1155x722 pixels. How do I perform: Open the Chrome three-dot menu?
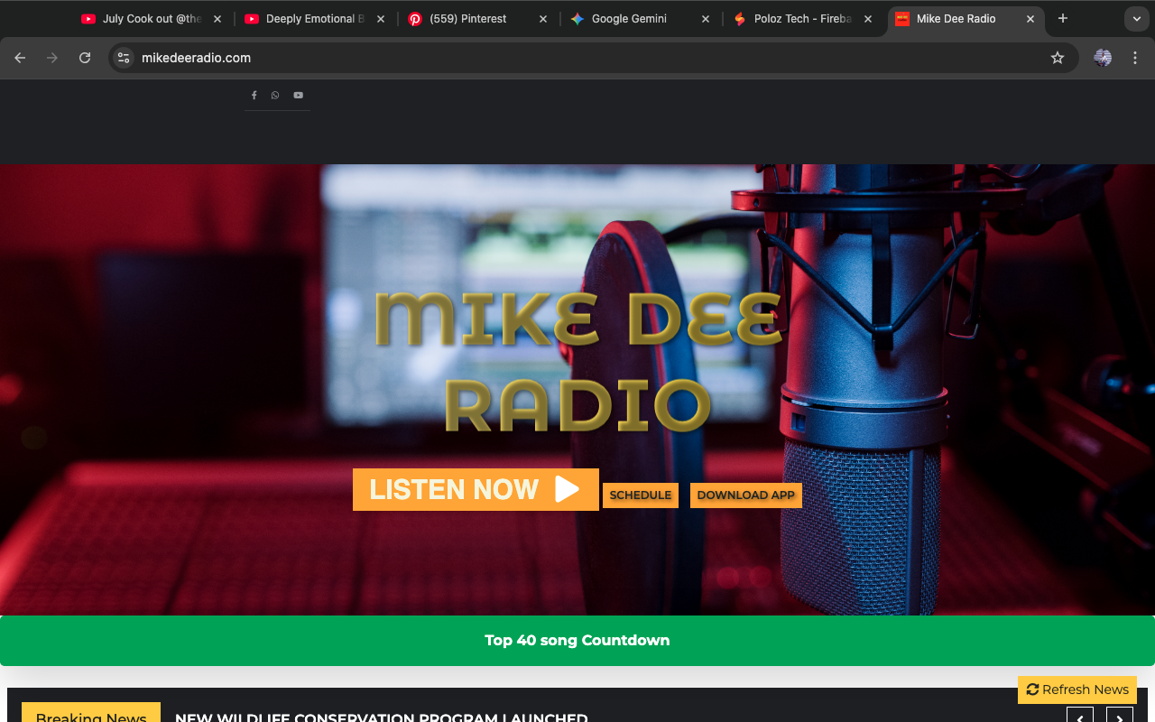(1136, 58)
